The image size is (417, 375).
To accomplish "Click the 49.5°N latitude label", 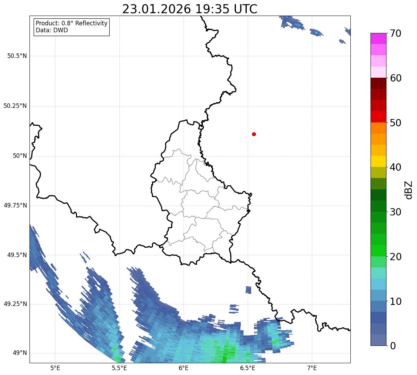I will (17, 255).
